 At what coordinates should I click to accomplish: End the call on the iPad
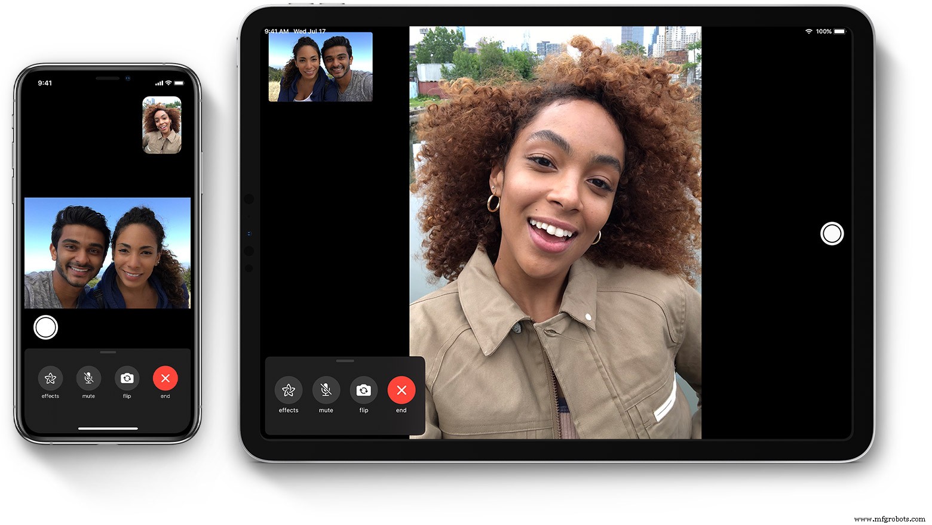pyautogui.click(x=401, y=390)
